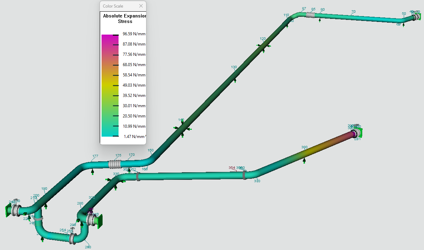Select the 58.54 N/mm legend value
The height and width of the screenshot is (250, 424).
(x=134, y=75)
